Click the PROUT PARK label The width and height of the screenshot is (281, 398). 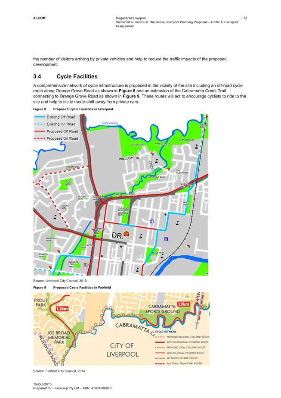41,303
